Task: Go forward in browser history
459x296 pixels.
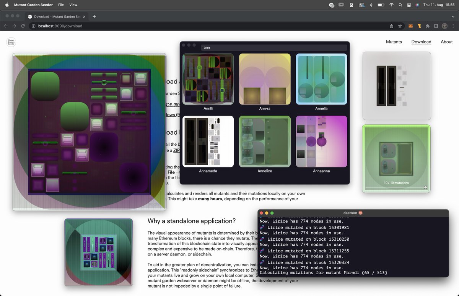Action: 14,26
